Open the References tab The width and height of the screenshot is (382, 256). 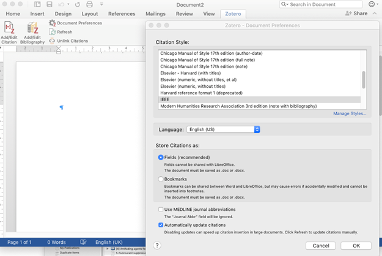coord(122,14)
